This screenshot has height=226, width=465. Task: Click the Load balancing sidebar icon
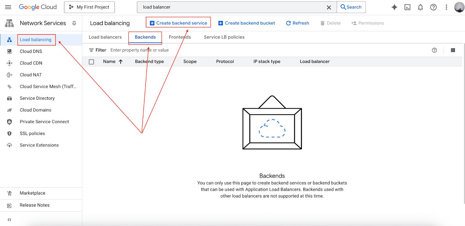pos(9,40)
